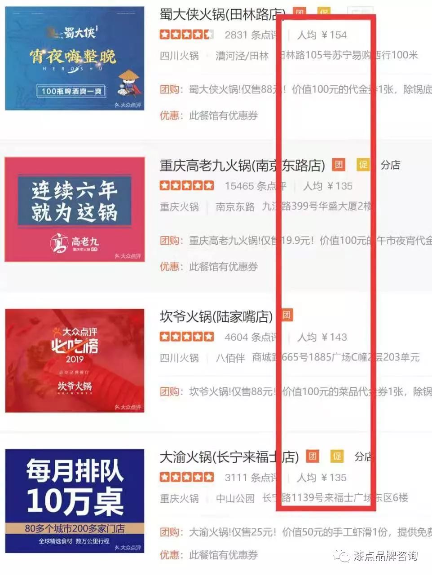432x575 pixels.
Task: Click the star rating of 重庆高老九火锅
Action: tap(187, 185)
